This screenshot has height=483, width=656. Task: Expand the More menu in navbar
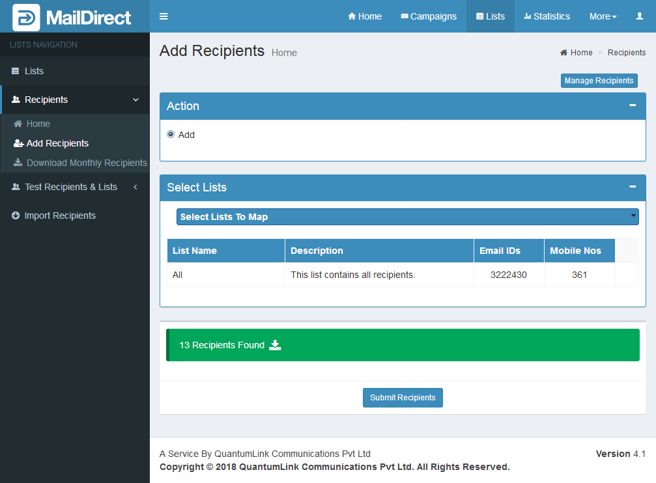[603, 16]
